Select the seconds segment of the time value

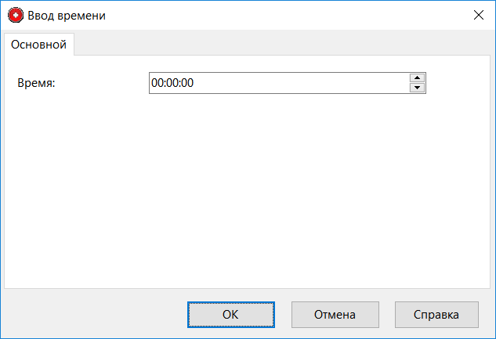(x=187, y=82)
